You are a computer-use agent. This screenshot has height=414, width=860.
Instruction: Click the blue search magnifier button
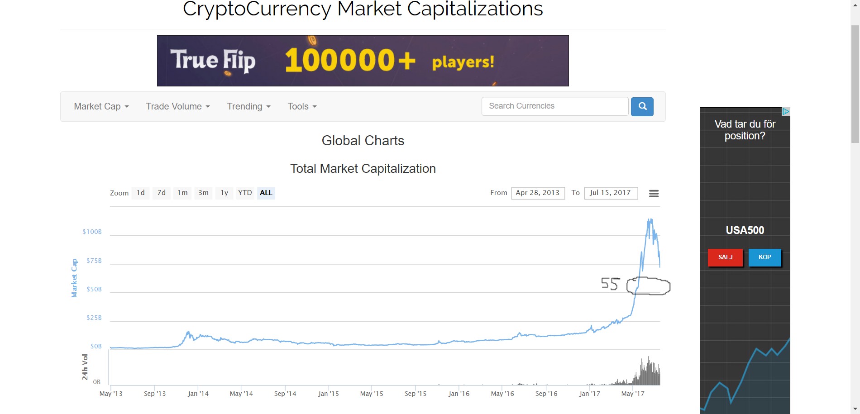click(x=642, y=107)
